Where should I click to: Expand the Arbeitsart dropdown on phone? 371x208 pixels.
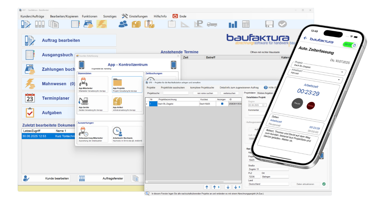click(x=339, y=80)
